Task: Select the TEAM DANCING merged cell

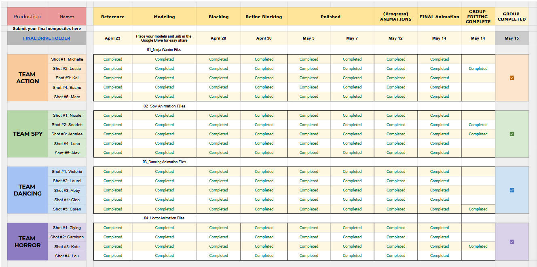Action: point(27,190)
